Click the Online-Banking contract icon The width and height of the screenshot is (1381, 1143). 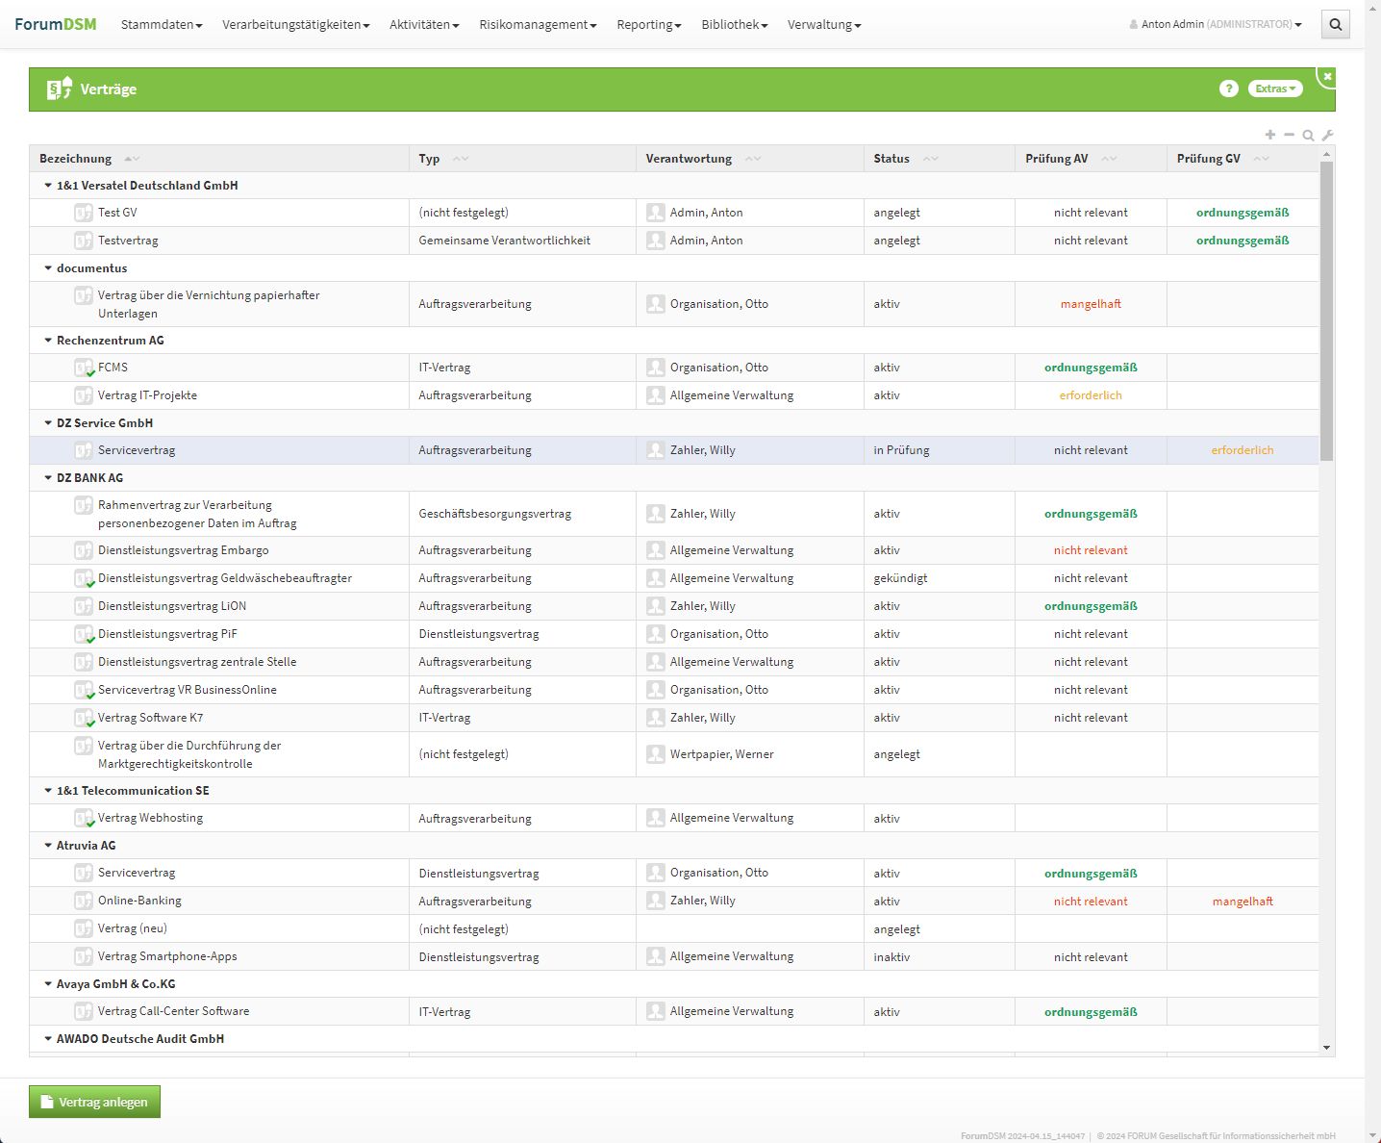coord(84,902)
